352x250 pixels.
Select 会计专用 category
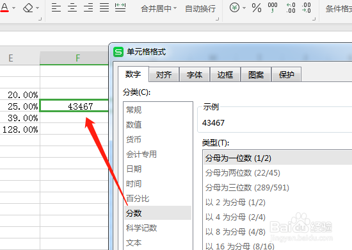point(157,154)
